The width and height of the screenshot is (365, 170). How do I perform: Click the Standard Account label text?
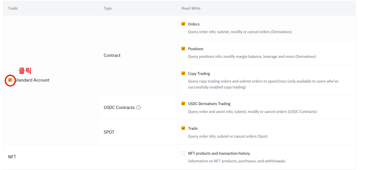[33, 80]
